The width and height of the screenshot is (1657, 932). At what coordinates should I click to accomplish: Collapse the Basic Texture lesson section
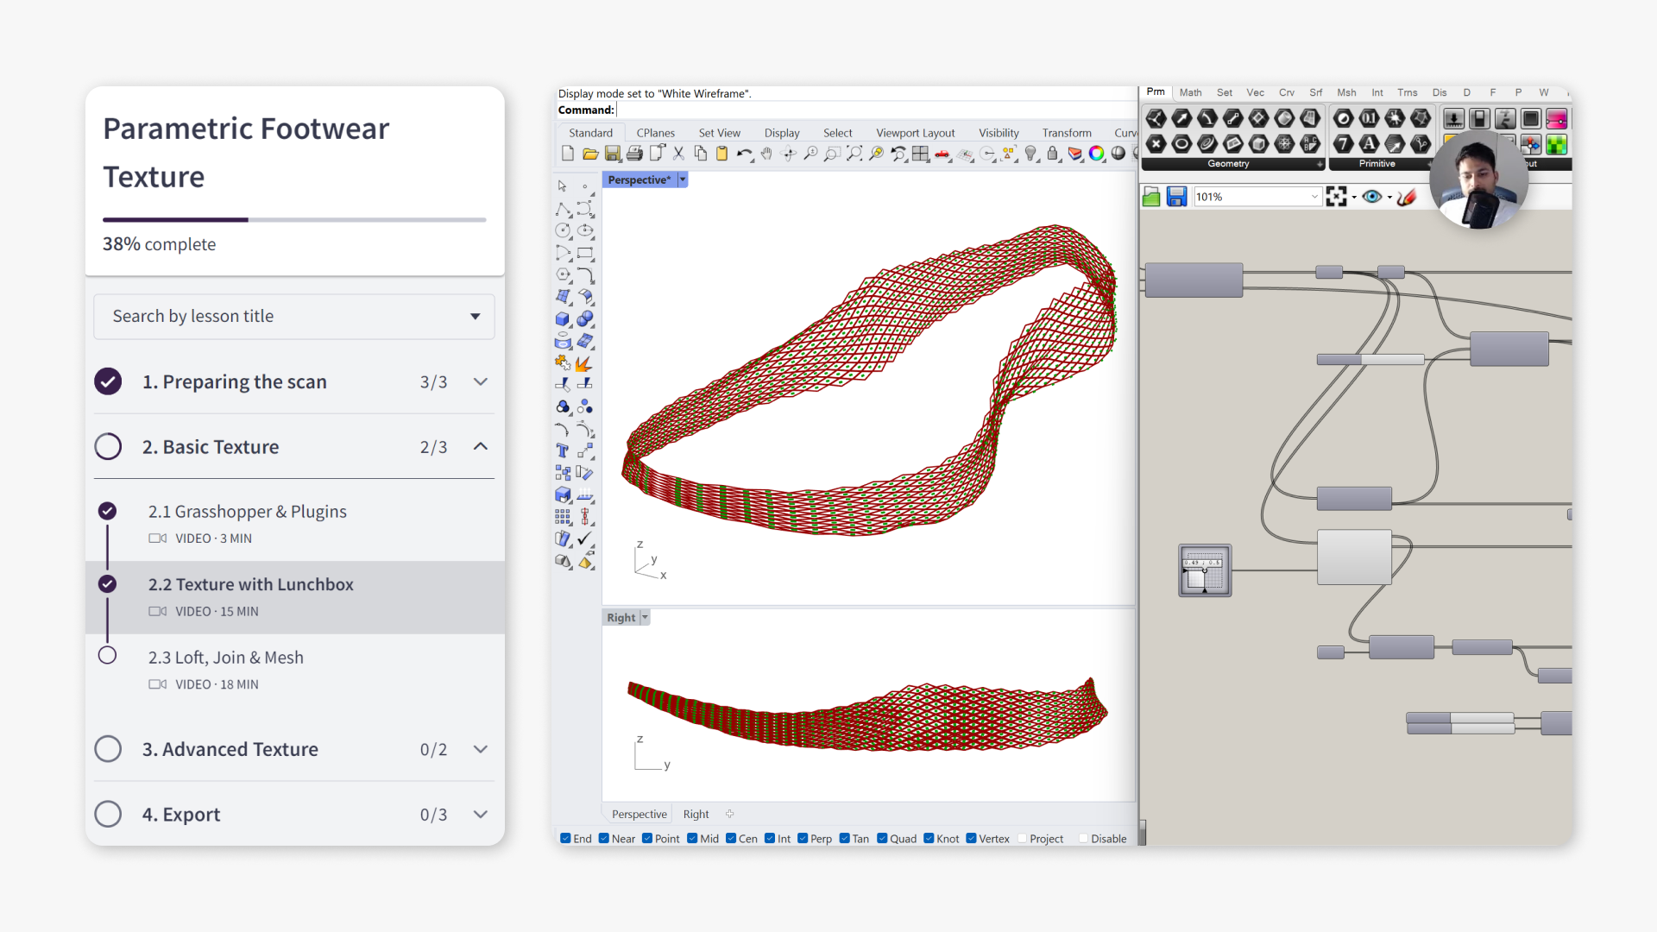[x=481, y=447]
